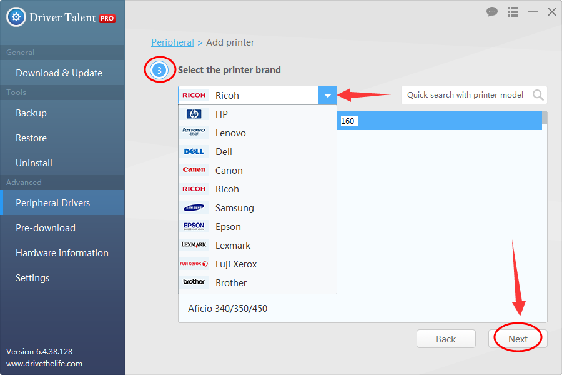Screen dimensions: 562x375
Task: Click the magnifier search icon
Action: pyautogui.click(x=538, y=95)
